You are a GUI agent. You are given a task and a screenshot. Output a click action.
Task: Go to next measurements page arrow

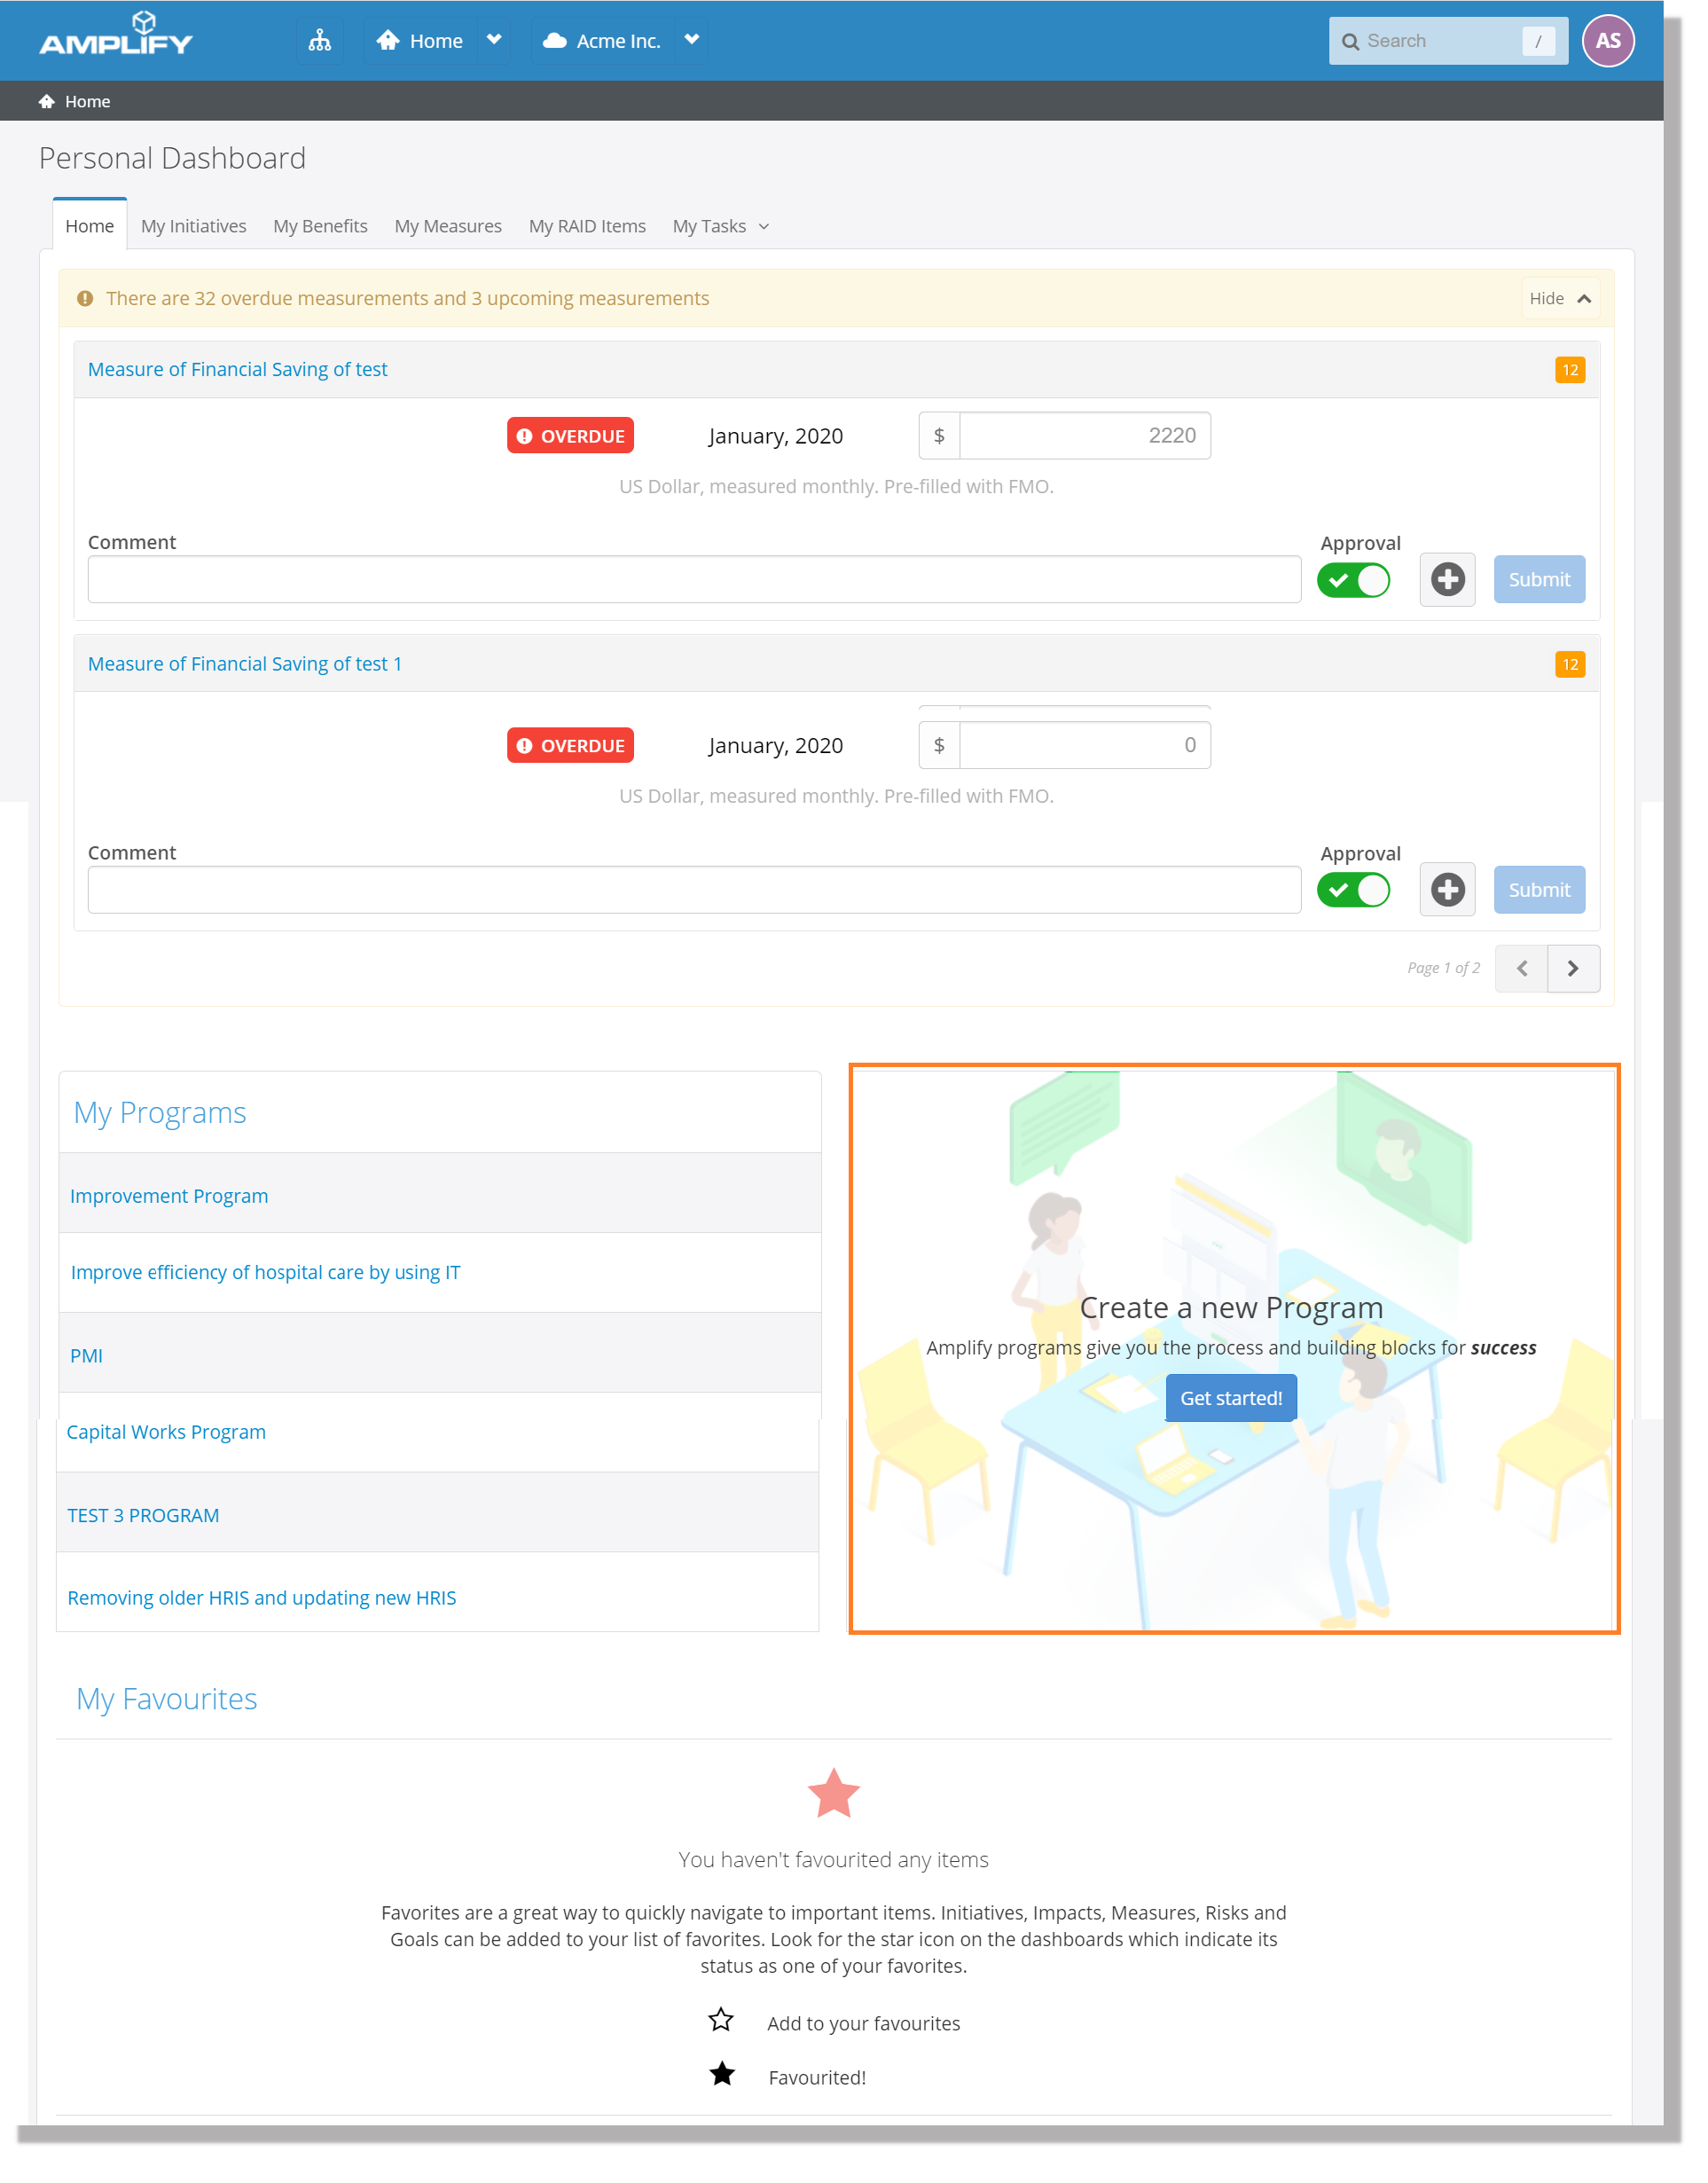(x=1572, y=968)
